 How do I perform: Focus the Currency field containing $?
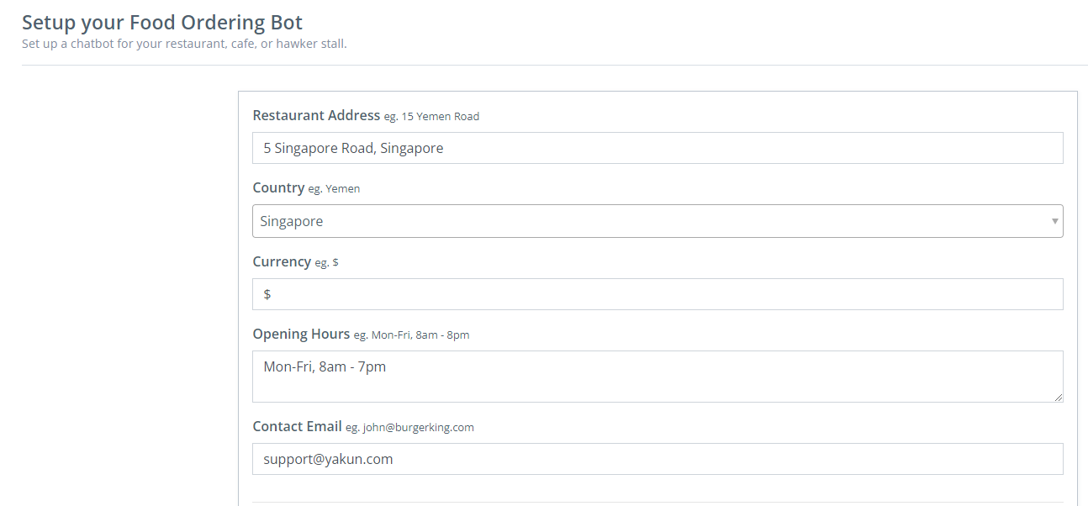[x=657, y=294]
